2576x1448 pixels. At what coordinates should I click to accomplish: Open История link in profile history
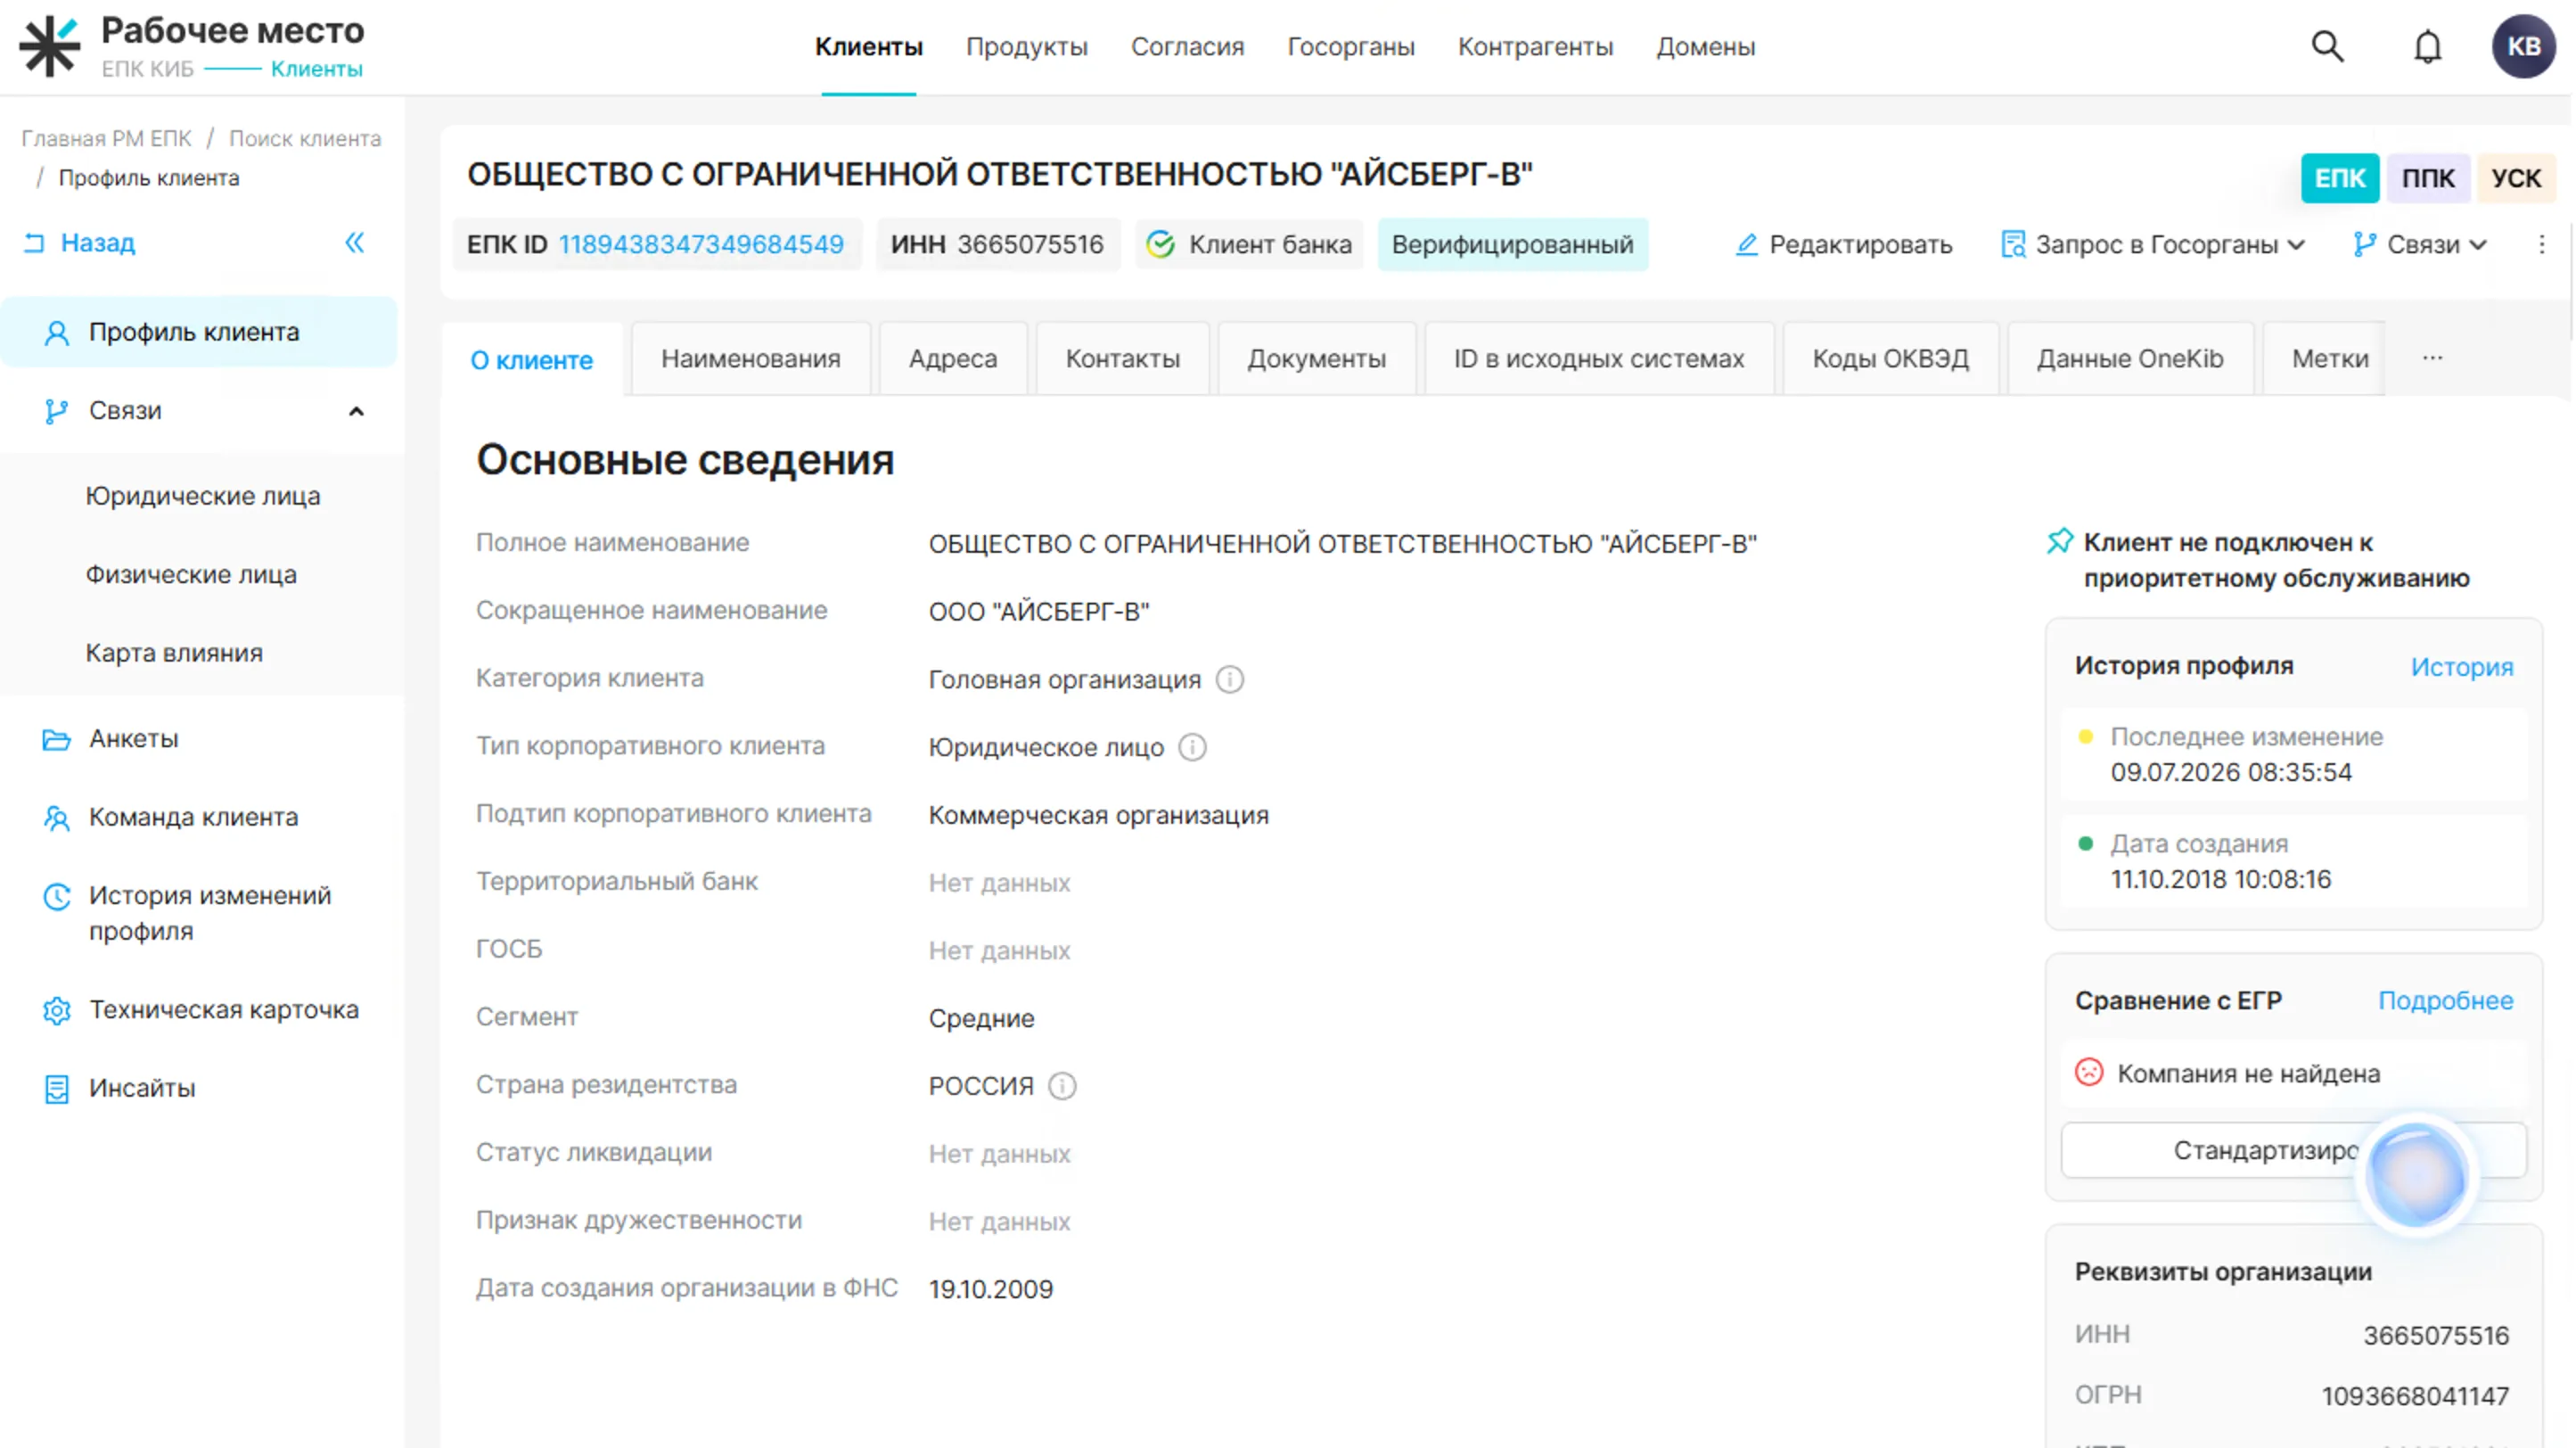2461,667
